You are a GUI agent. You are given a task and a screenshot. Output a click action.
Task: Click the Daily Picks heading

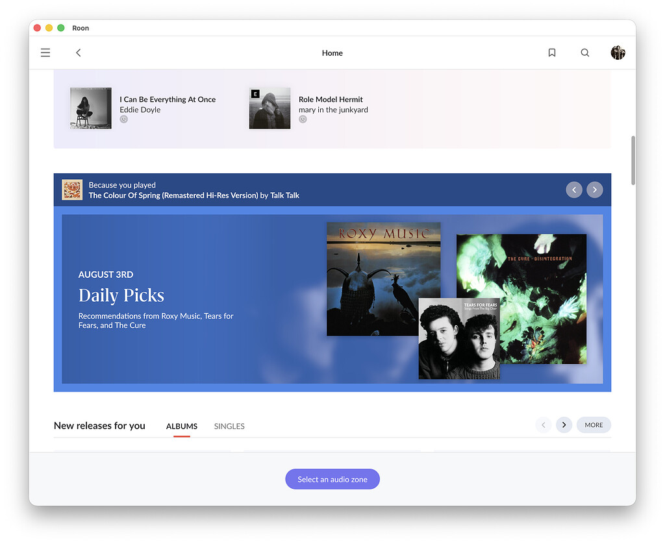pos(121,295)
